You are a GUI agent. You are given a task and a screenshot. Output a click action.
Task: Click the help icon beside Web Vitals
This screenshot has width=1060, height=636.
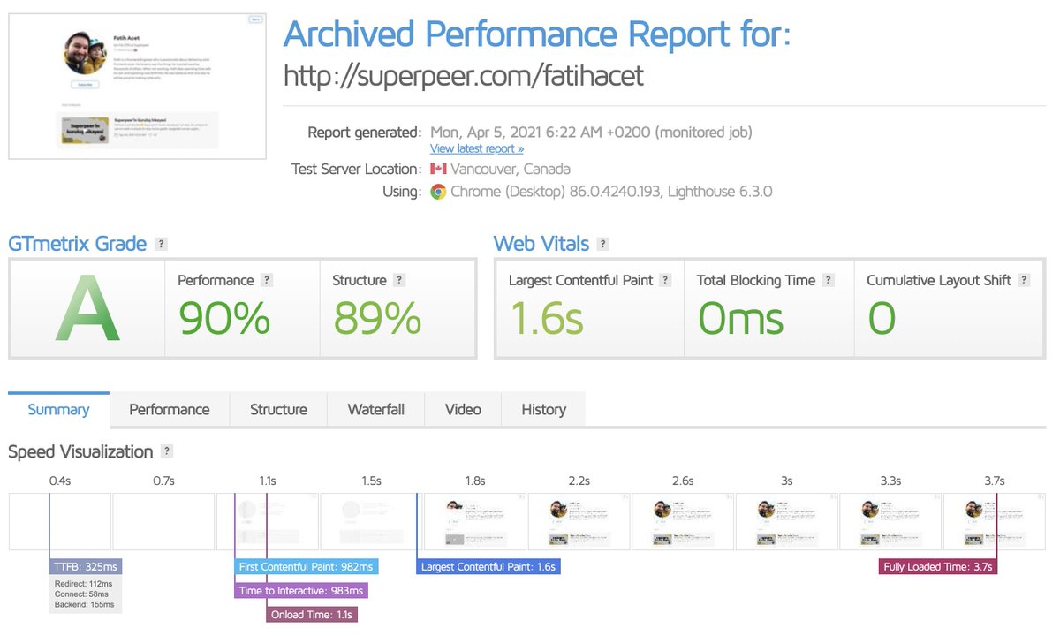click(603, 245)
